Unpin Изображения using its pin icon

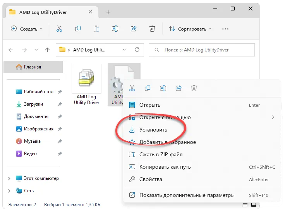(60, 129)
